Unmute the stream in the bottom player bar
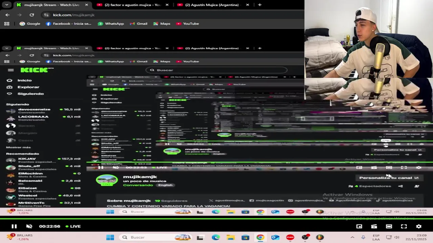The image size is (433, 243). 29,226
